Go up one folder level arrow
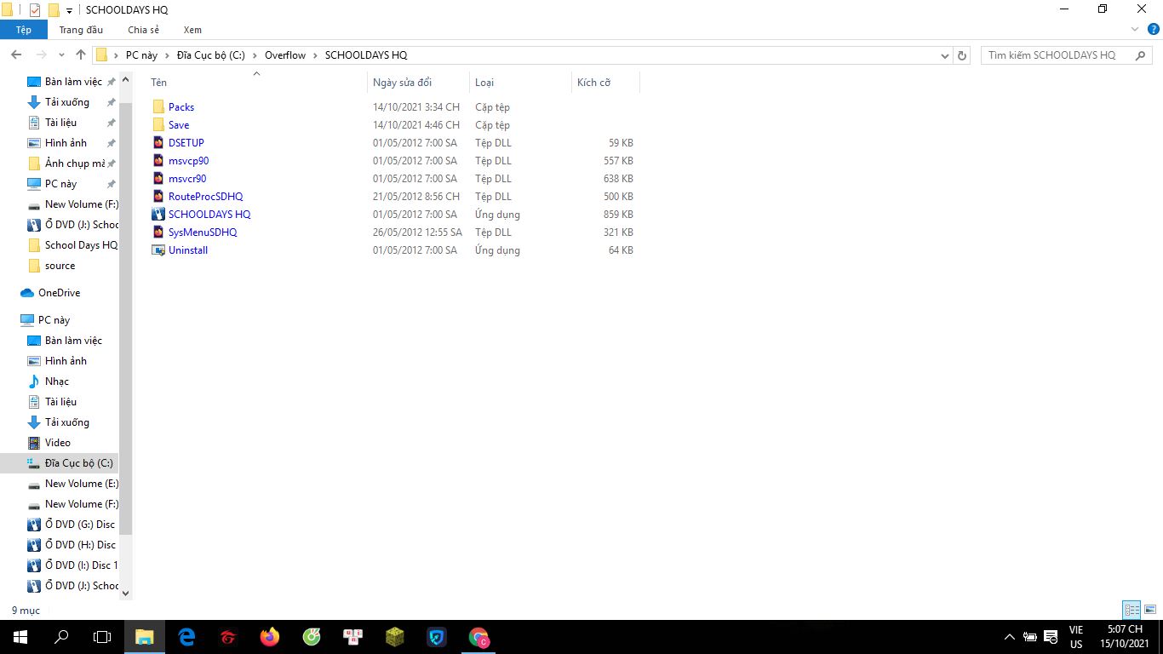The width and height of the screenshot is (1163, 654). point(81,55)
